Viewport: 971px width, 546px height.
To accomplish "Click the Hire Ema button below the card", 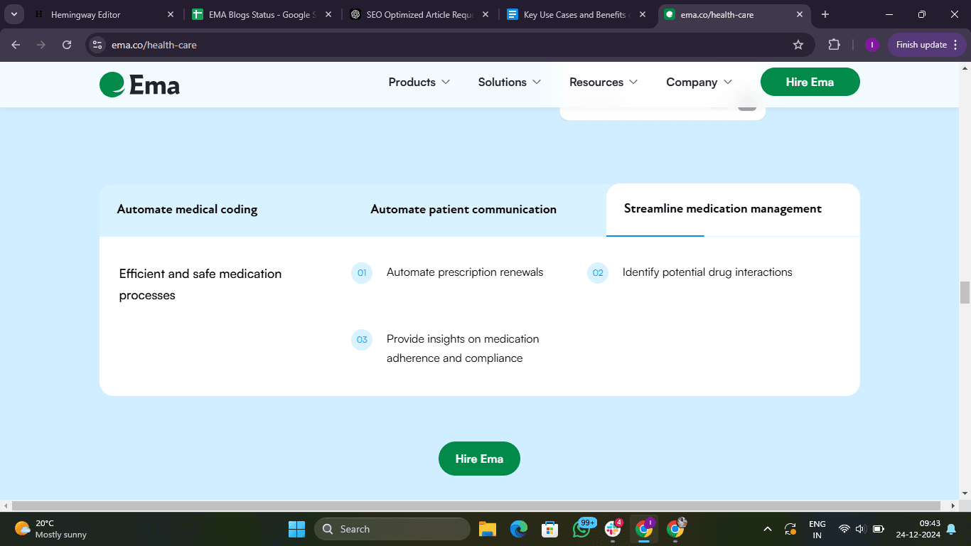I will click(479, 459).
